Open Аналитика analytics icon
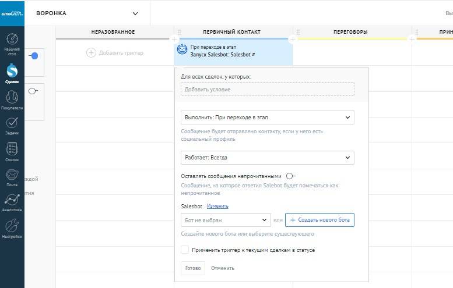This screenshot has height=288, width=453. 12,202
